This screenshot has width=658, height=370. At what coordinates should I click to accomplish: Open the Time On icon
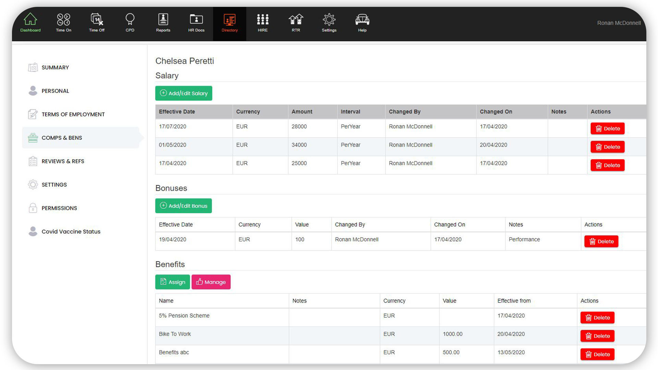click(63, 20)
